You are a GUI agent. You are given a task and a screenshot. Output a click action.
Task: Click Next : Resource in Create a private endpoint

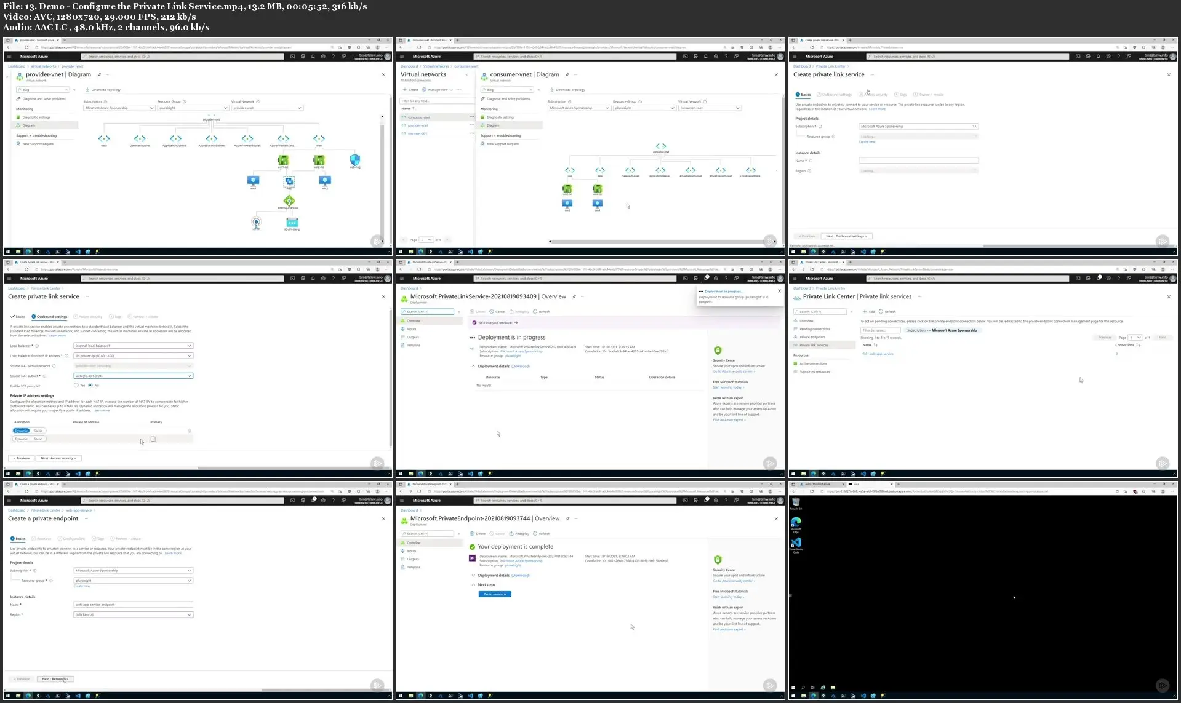55,679
